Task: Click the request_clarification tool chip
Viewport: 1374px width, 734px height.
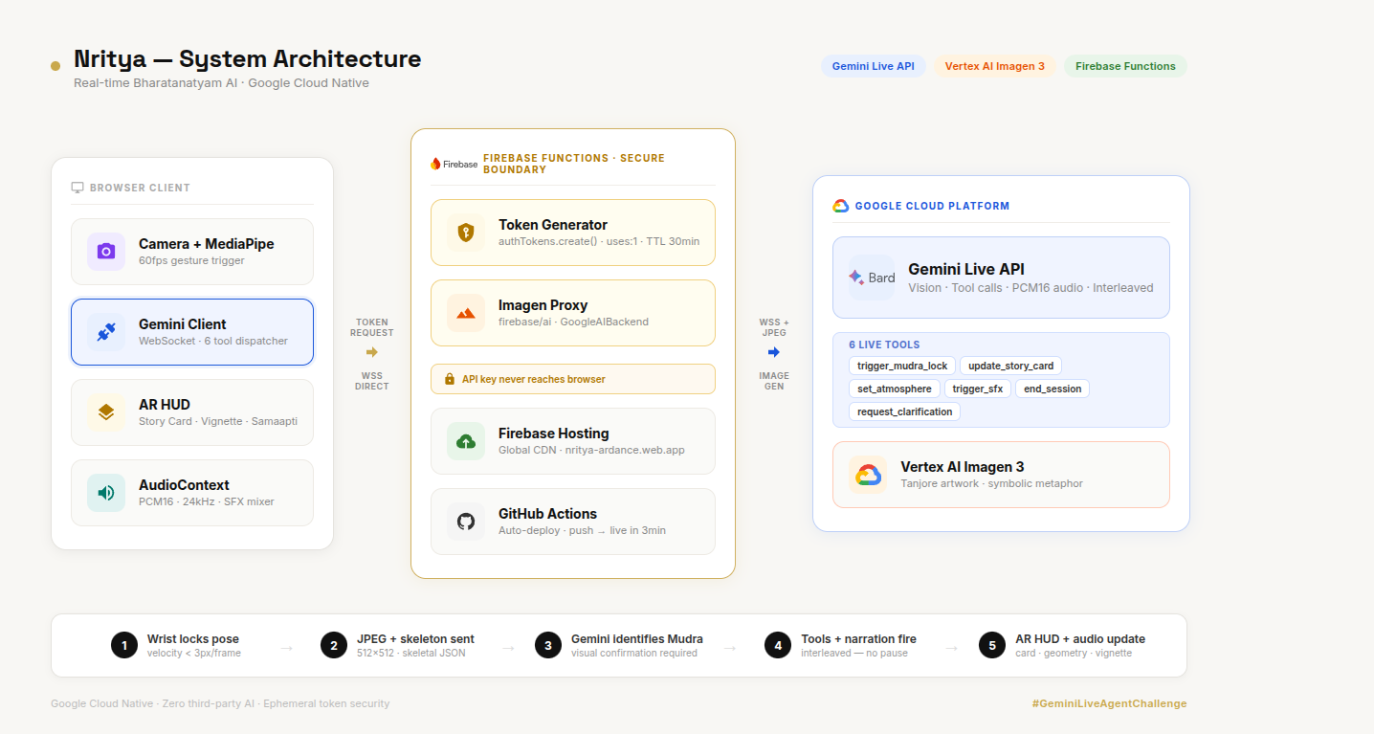Action: coord(905,411)
